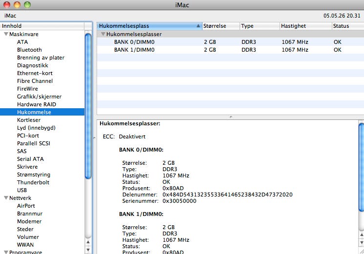Click sidebar scroll down arrow
Screen dimensions: 364x254
tap(88, 250)
